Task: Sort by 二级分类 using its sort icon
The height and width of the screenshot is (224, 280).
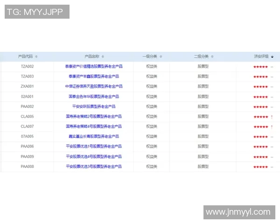Action: point(212,56)
